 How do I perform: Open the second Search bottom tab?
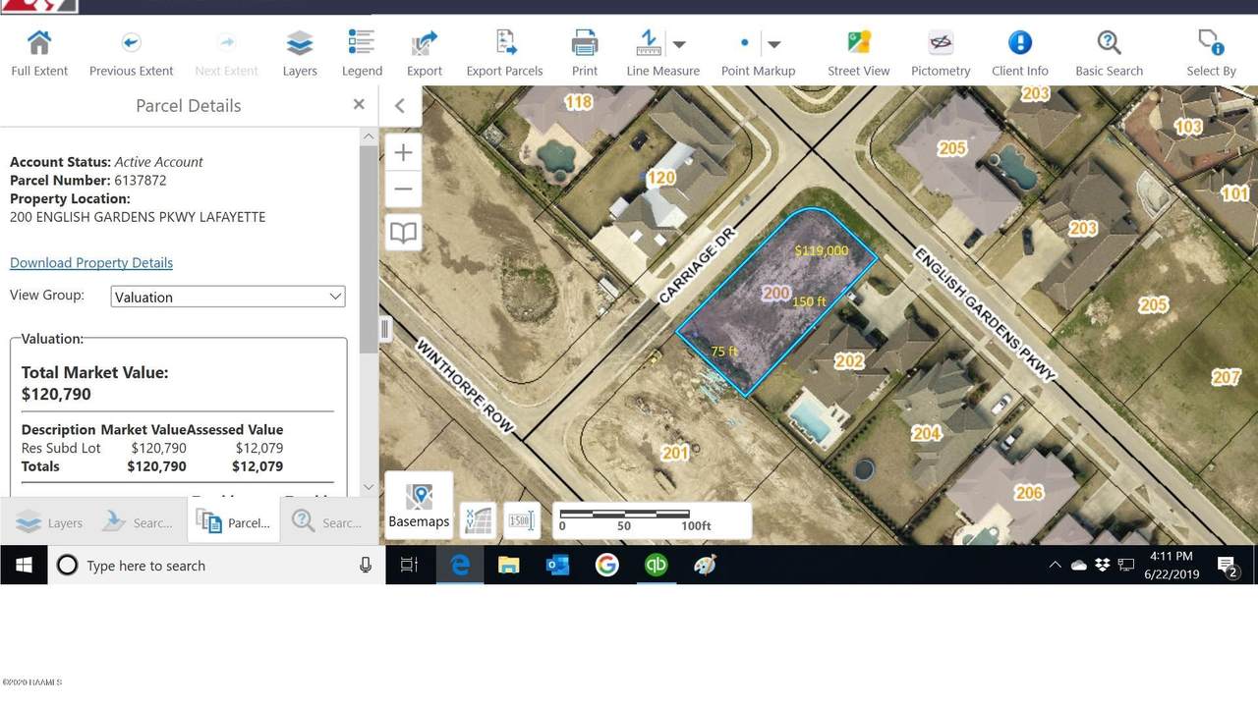328,522
